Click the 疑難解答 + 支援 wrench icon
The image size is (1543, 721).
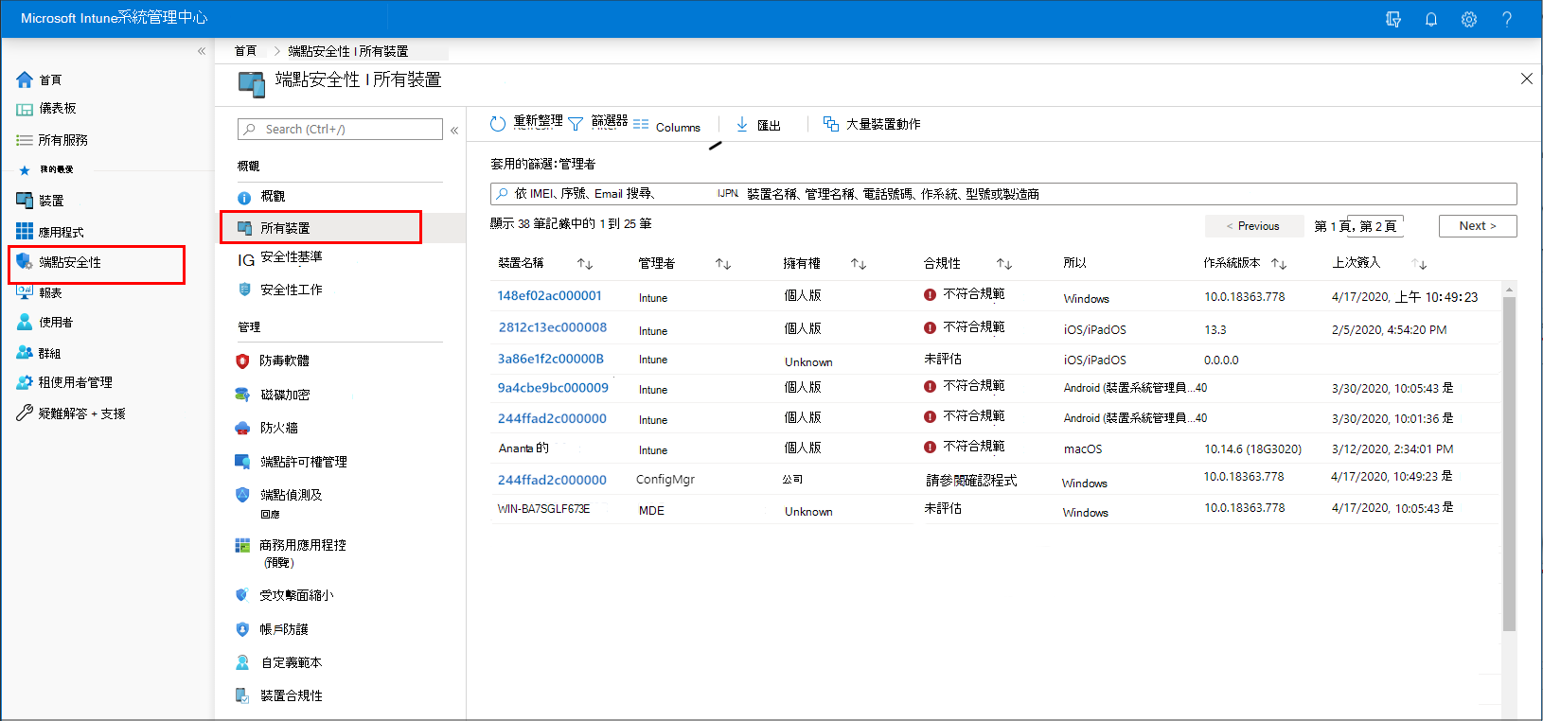point(25,413)
